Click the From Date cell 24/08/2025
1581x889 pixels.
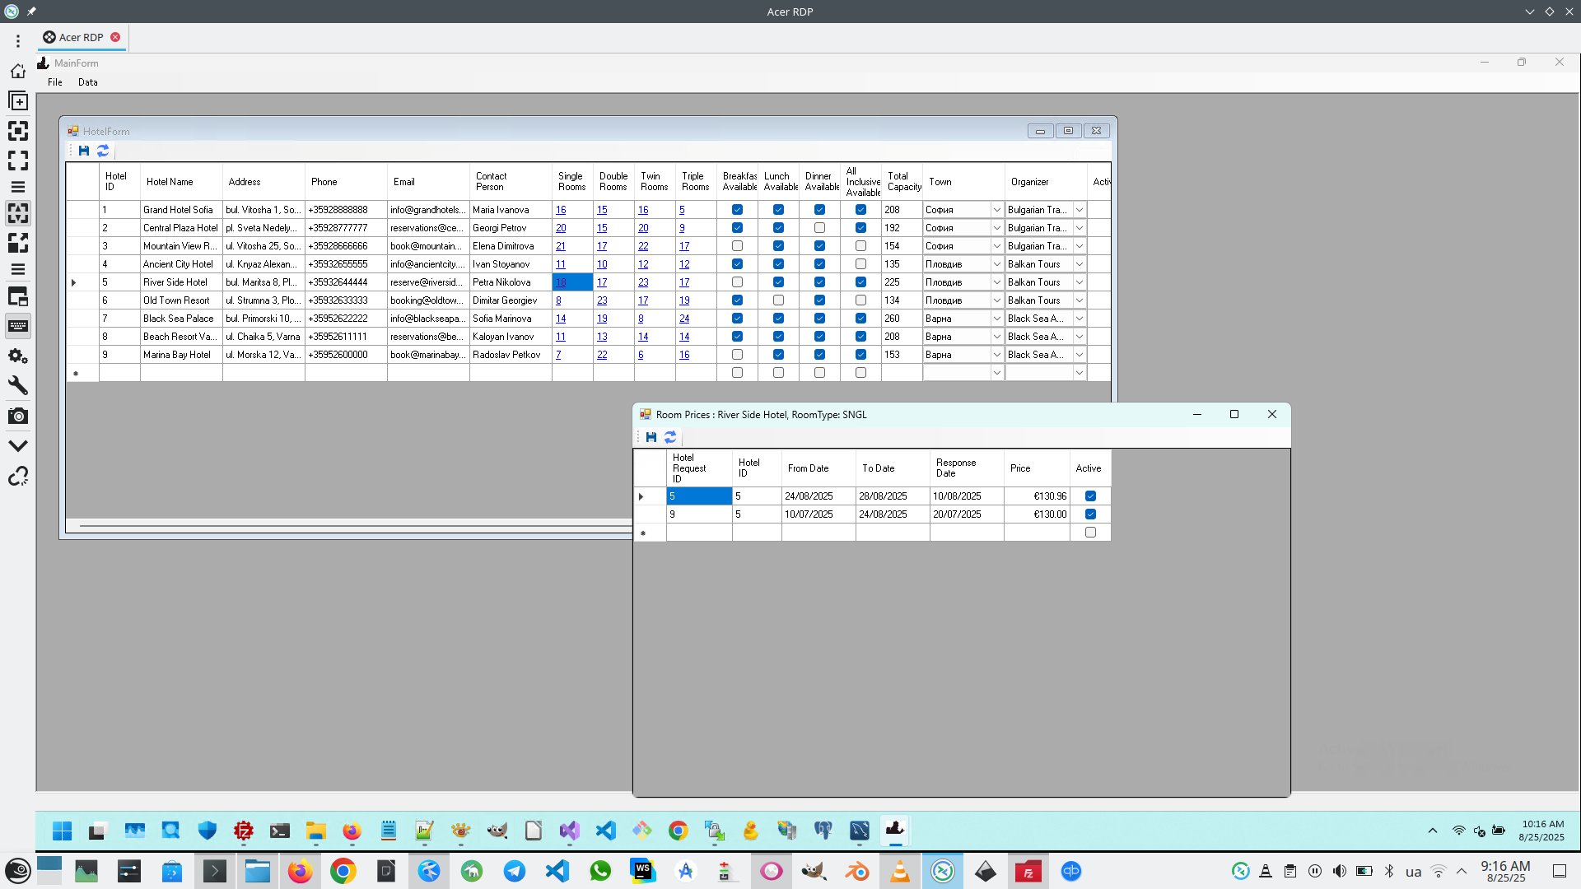tap(809, 496)
